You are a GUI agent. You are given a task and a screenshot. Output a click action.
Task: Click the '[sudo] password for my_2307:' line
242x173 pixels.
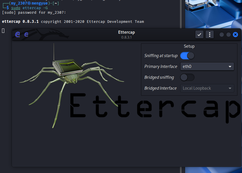point(34,13)
